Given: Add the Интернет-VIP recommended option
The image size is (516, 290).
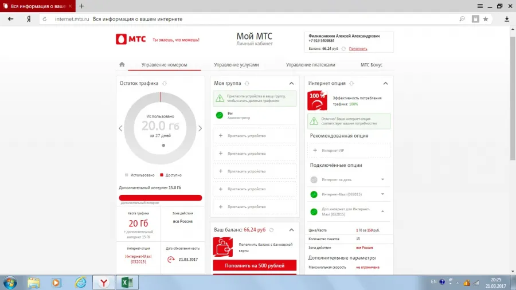Looking at the screenshot, I should (x=349, y=150).
